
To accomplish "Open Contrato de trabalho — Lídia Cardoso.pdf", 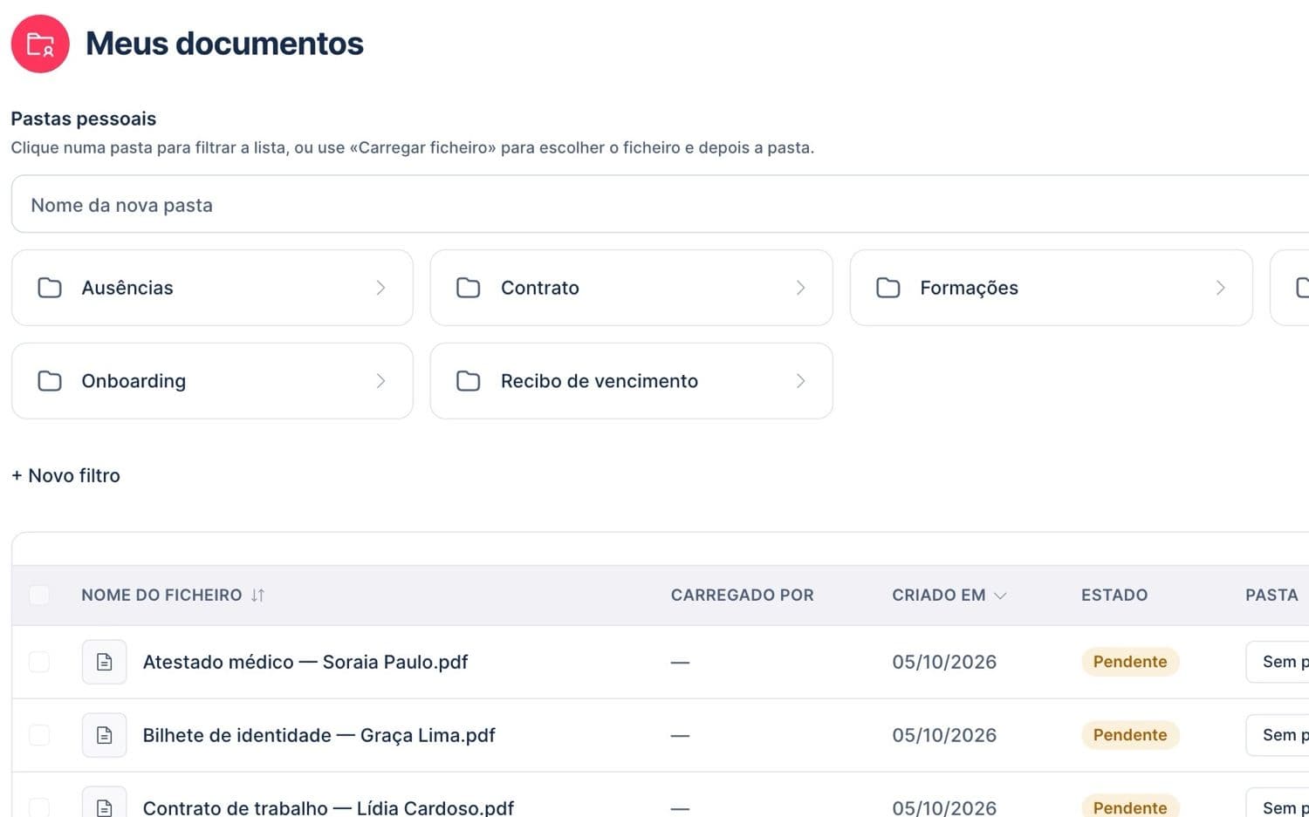I will (x=328, y=807).
